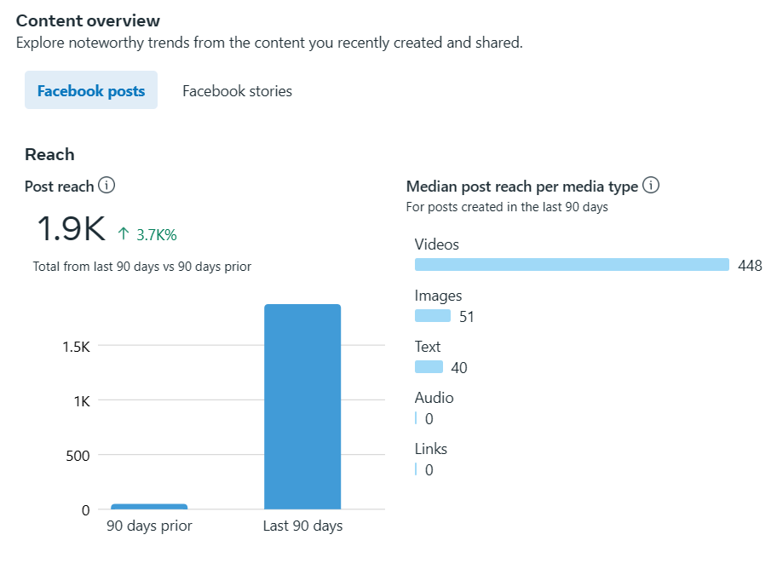The image size is (777, 575).
Task: Click the Reach section heading
Action: pyautogui.click(x=49, y=154)
